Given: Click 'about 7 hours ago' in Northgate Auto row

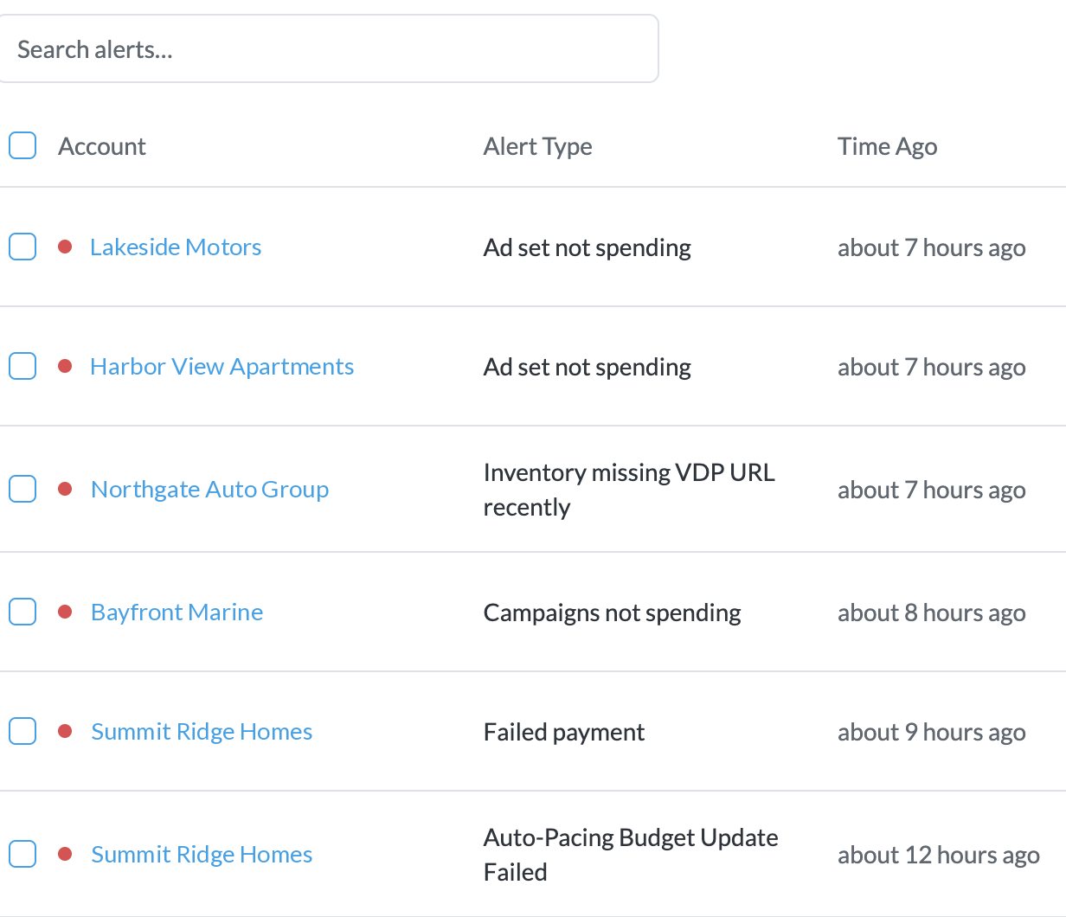Looking at the screenshot, I should click(x=931, y=491).
